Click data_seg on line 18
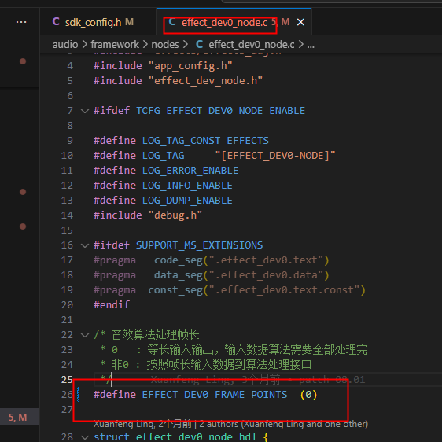 179,275
